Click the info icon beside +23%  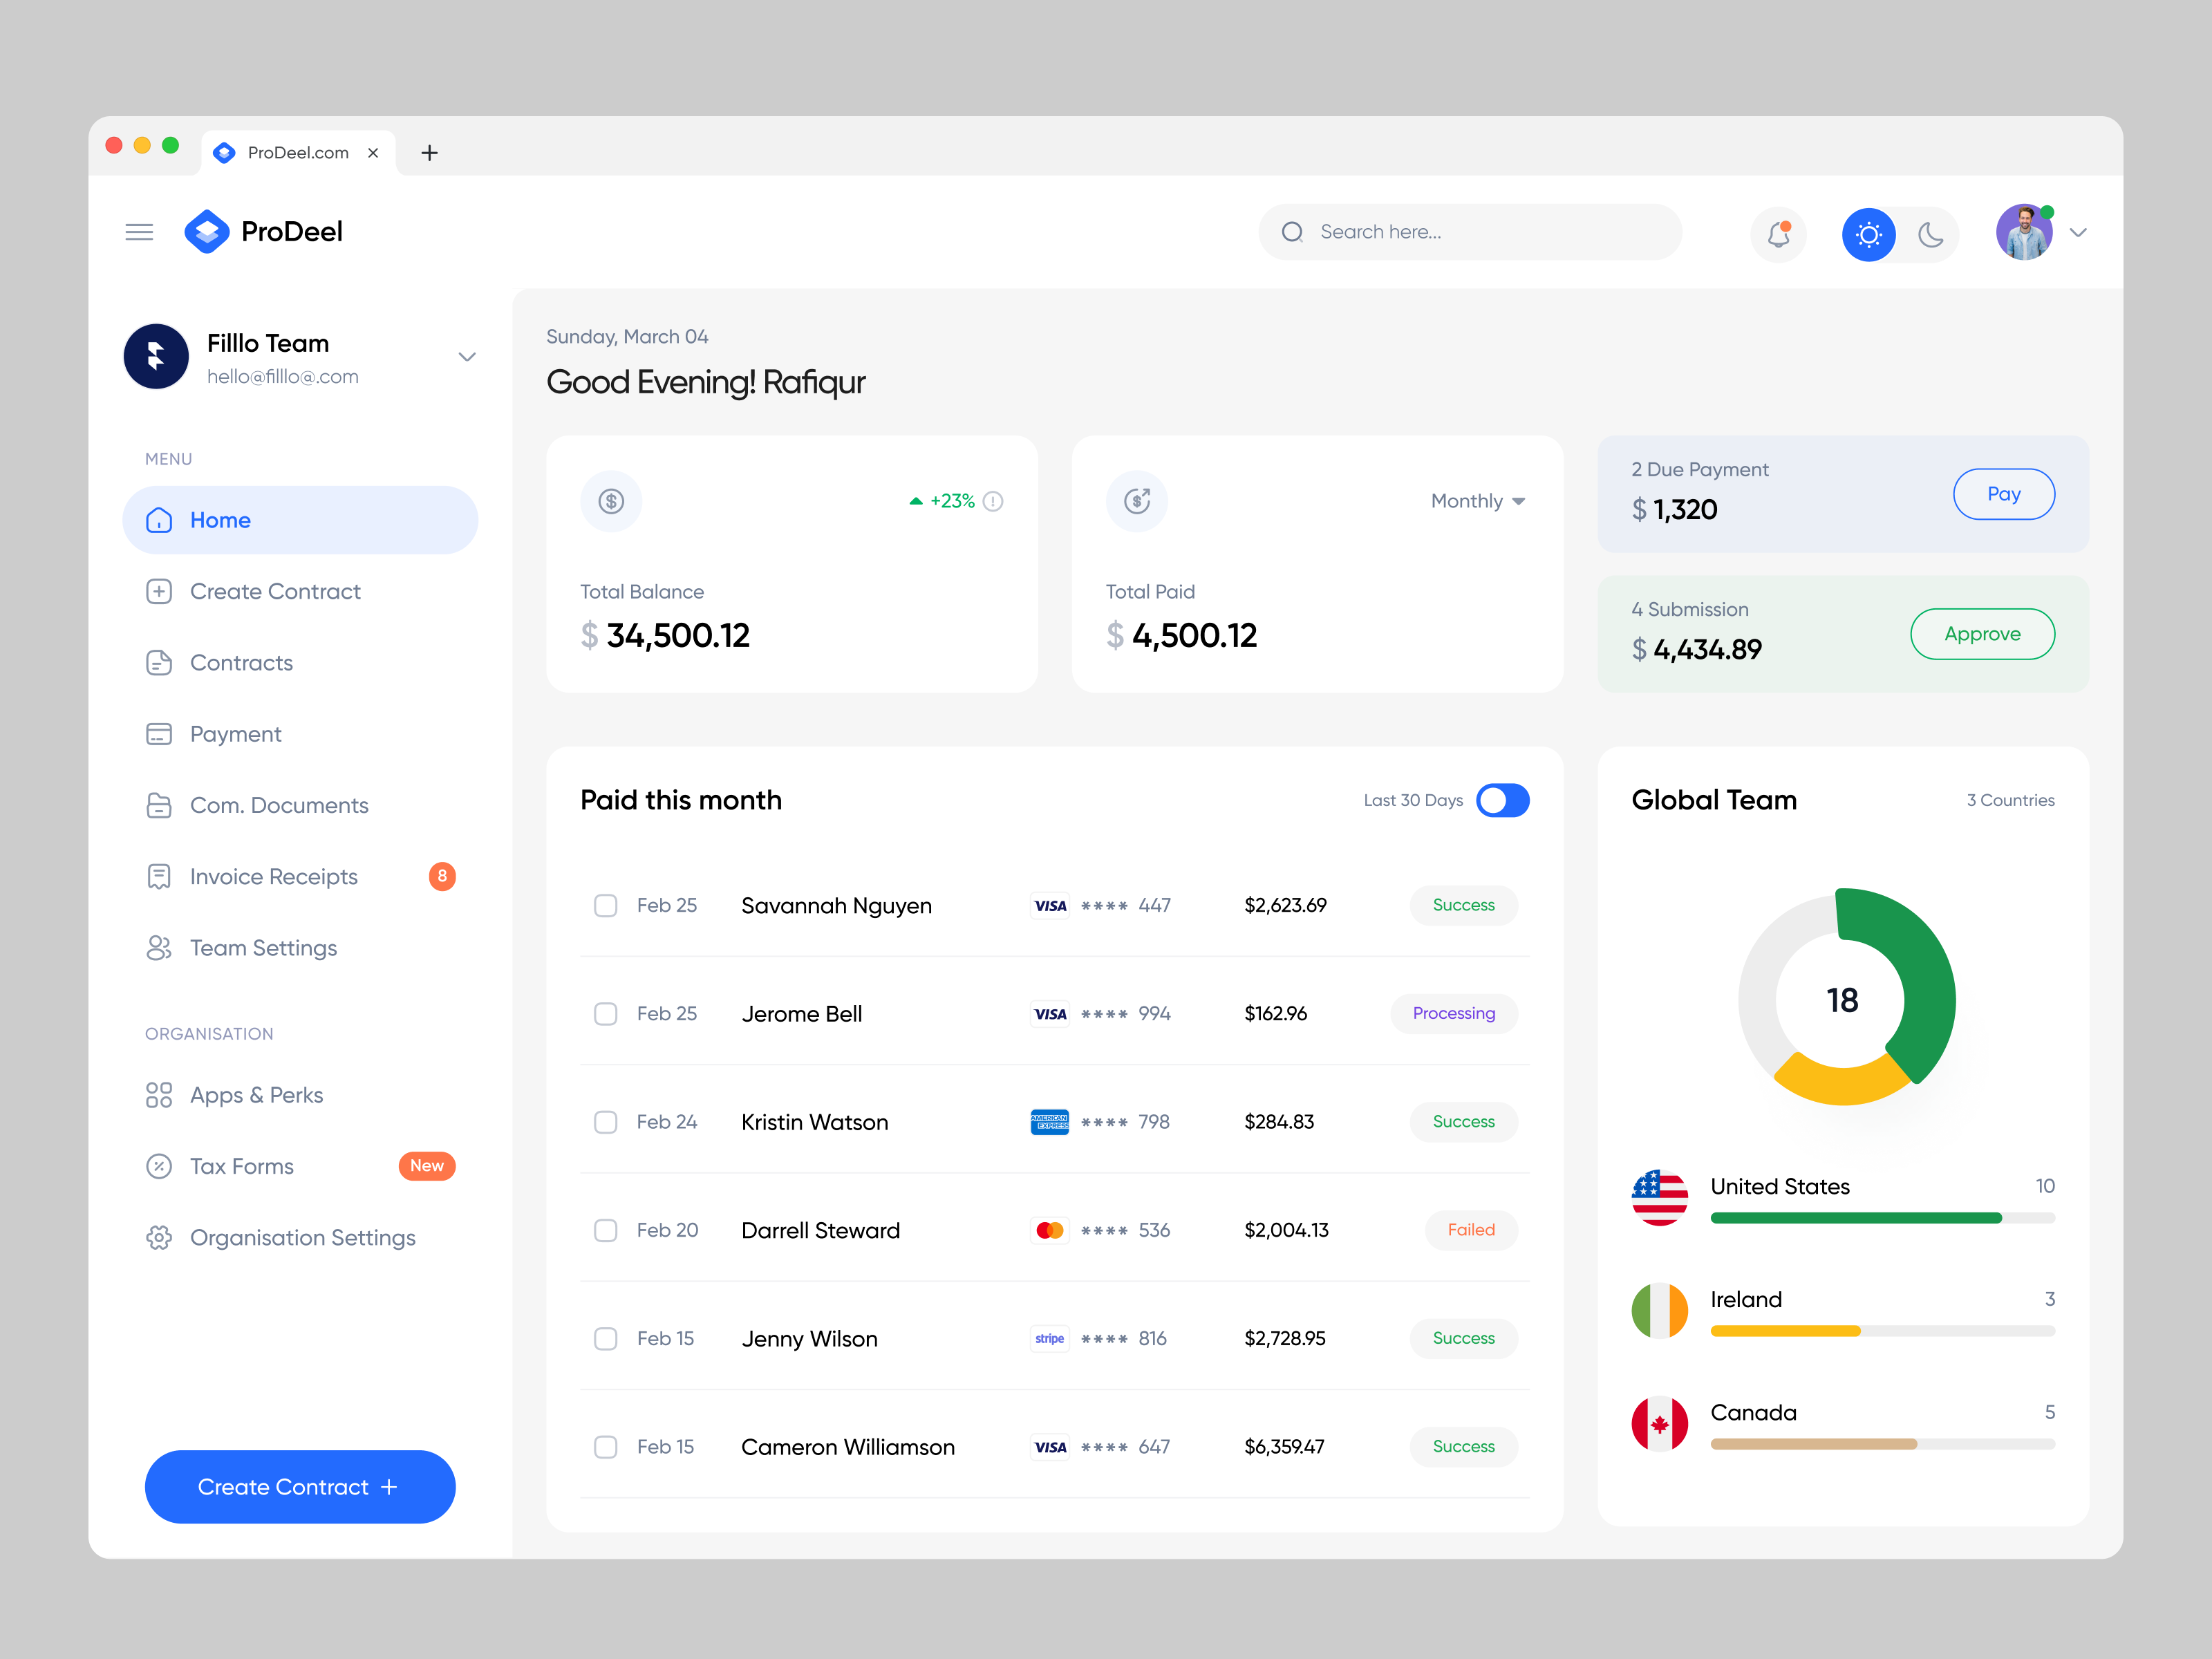point(993,501)
